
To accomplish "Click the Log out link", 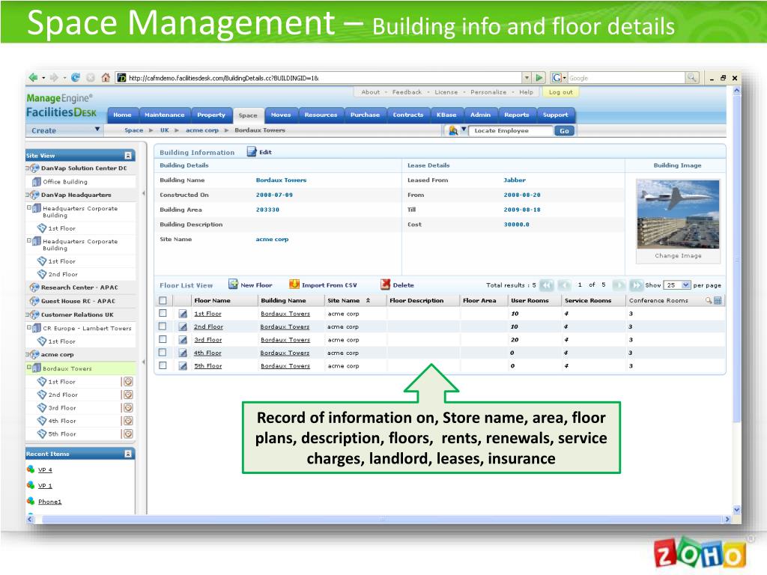I will (x=560, y=92).
